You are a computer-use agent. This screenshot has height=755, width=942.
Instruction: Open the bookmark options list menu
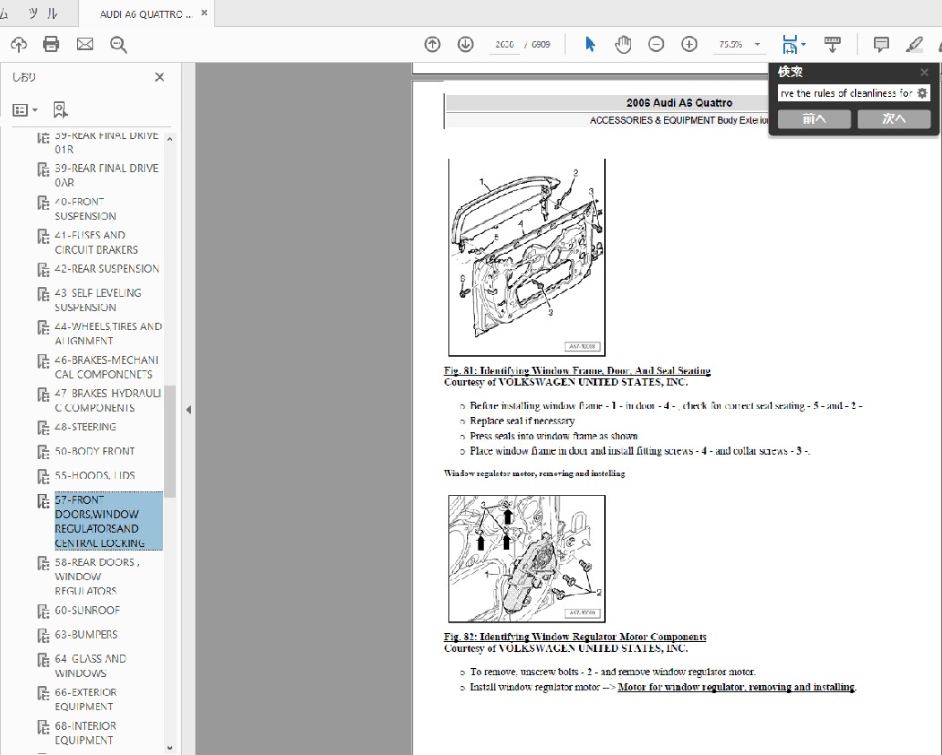coord(25,110)
